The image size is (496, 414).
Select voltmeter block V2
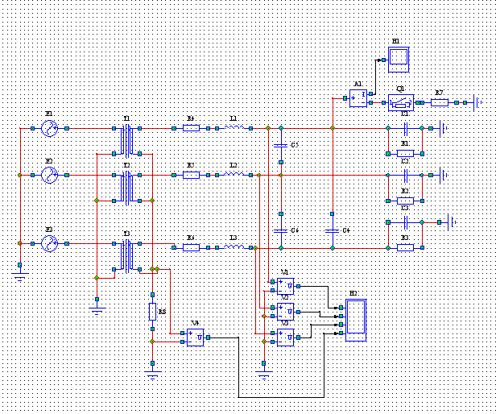285,312
